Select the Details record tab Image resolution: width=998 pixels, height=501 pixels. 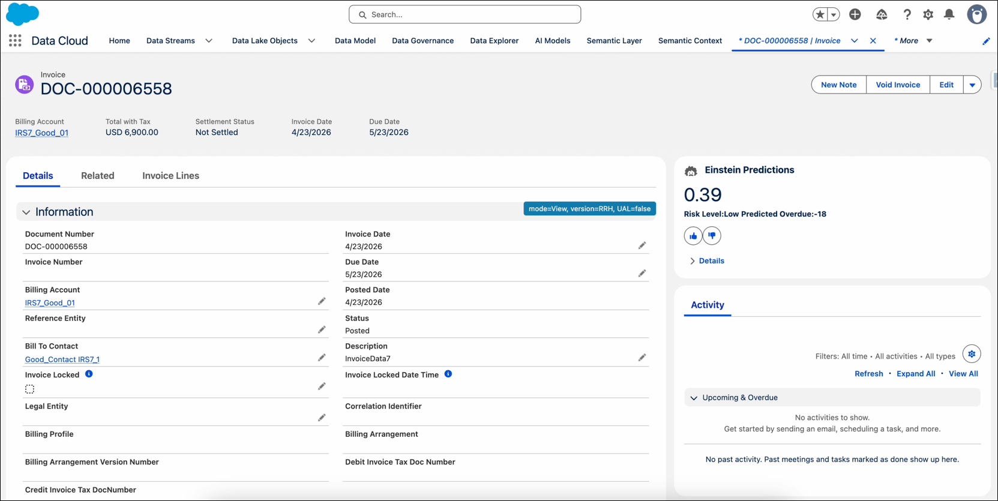[x=38, y=176]
